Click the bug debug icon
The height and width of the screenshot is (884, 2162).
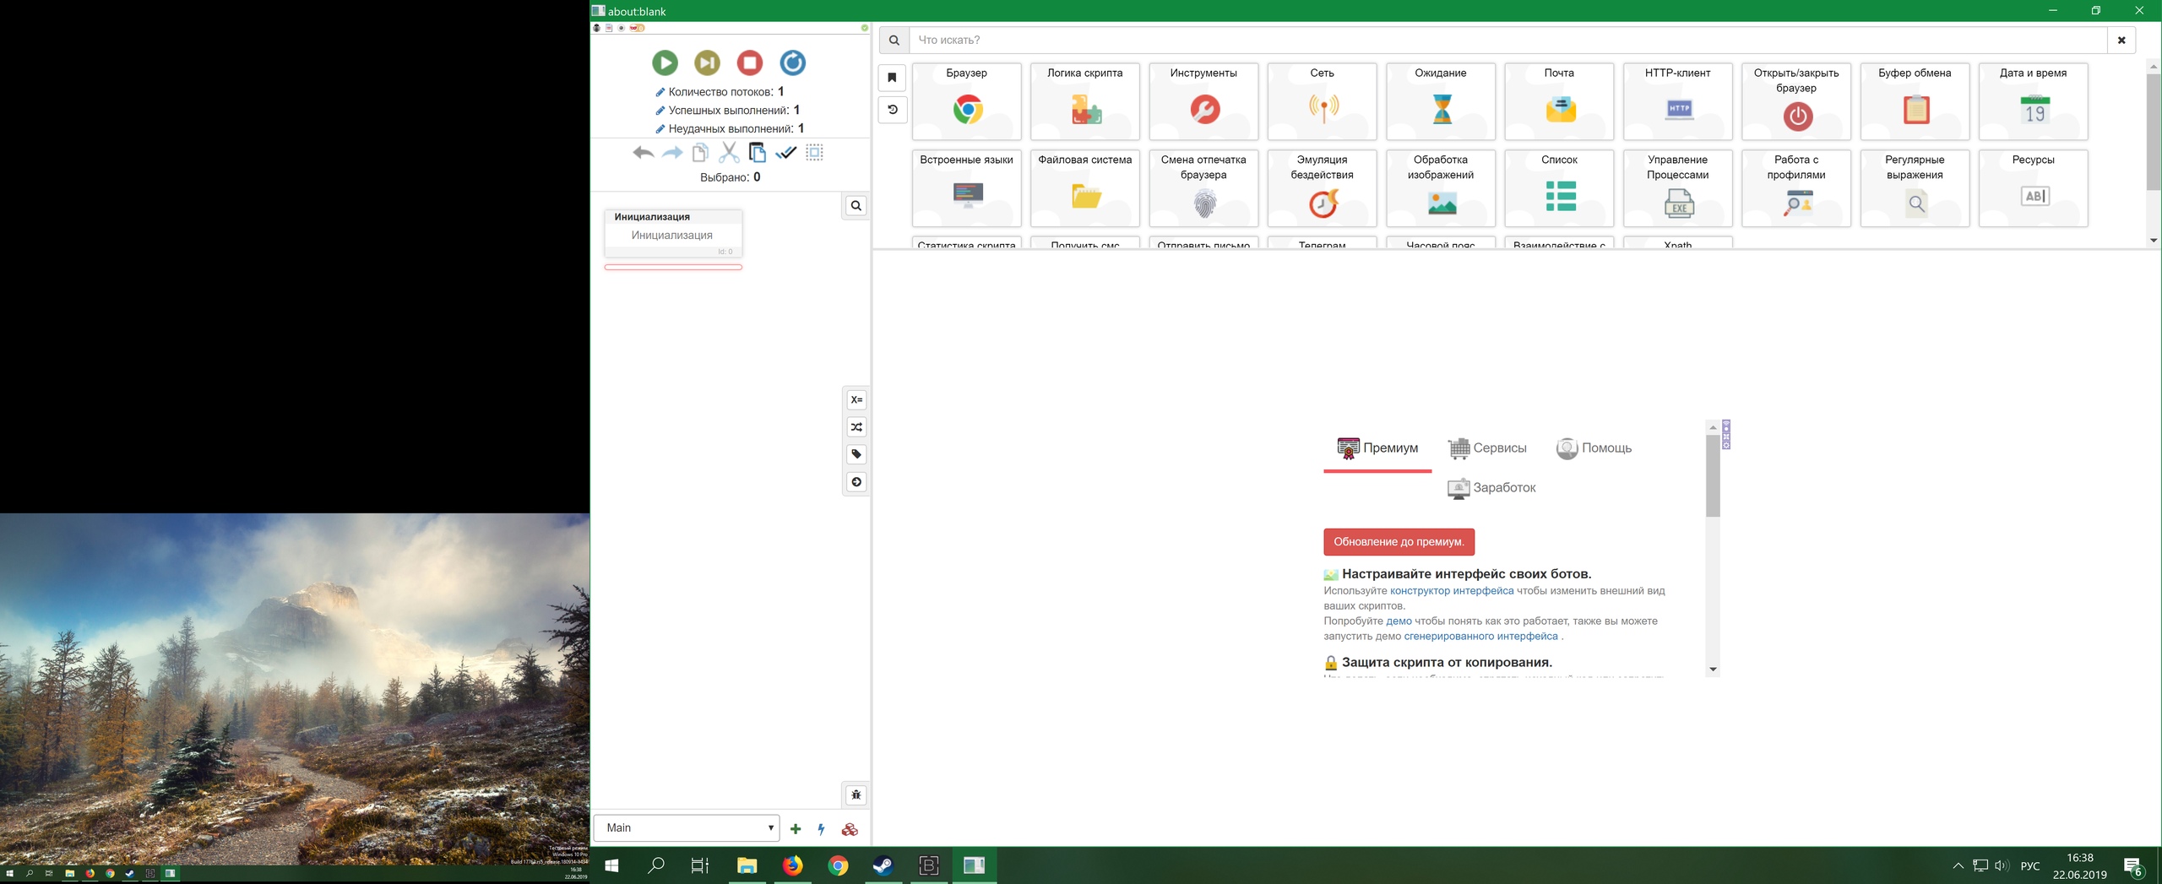point(856,795)
